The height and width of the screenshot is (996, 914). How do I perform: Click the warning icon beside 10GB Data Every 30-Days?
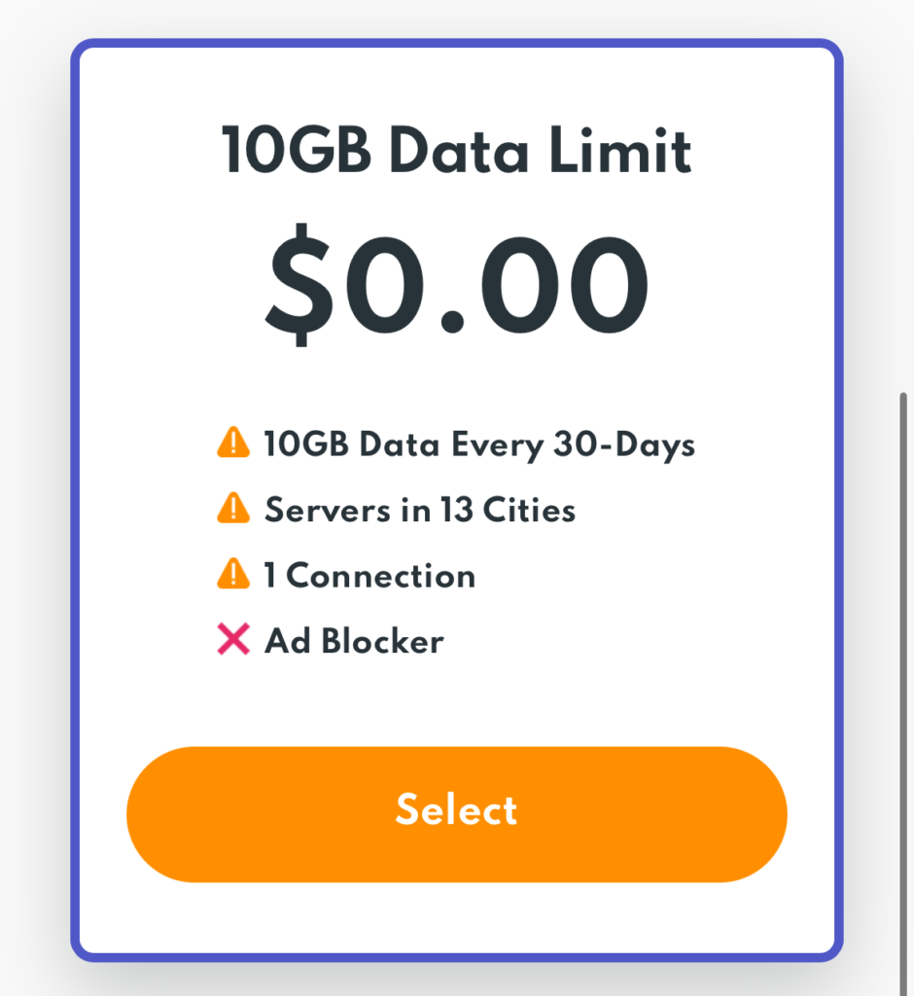[x=233, y=444]
